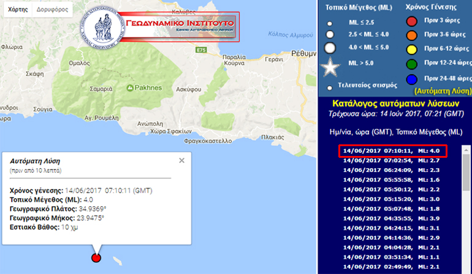This screenshot has height=274, width=472.
Task: Select the 07:10:11 ML 4.0 earthquake entry
Action: pos(392,150)
